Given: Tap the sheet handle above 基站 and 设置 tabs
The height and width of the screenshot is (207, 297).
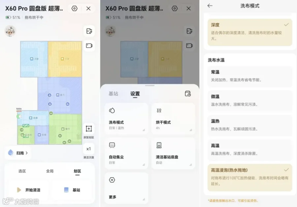Looking at the screenshot, I should pyautogui.click(x=149, y=86).
